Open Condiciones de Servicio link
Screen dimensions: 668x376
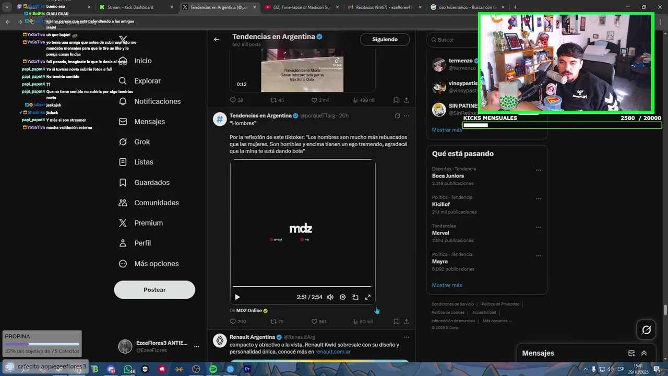point(452,304)
